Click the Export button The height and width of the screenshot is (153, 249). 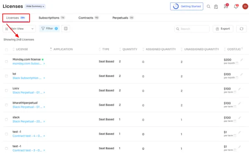tap(223, 29)
